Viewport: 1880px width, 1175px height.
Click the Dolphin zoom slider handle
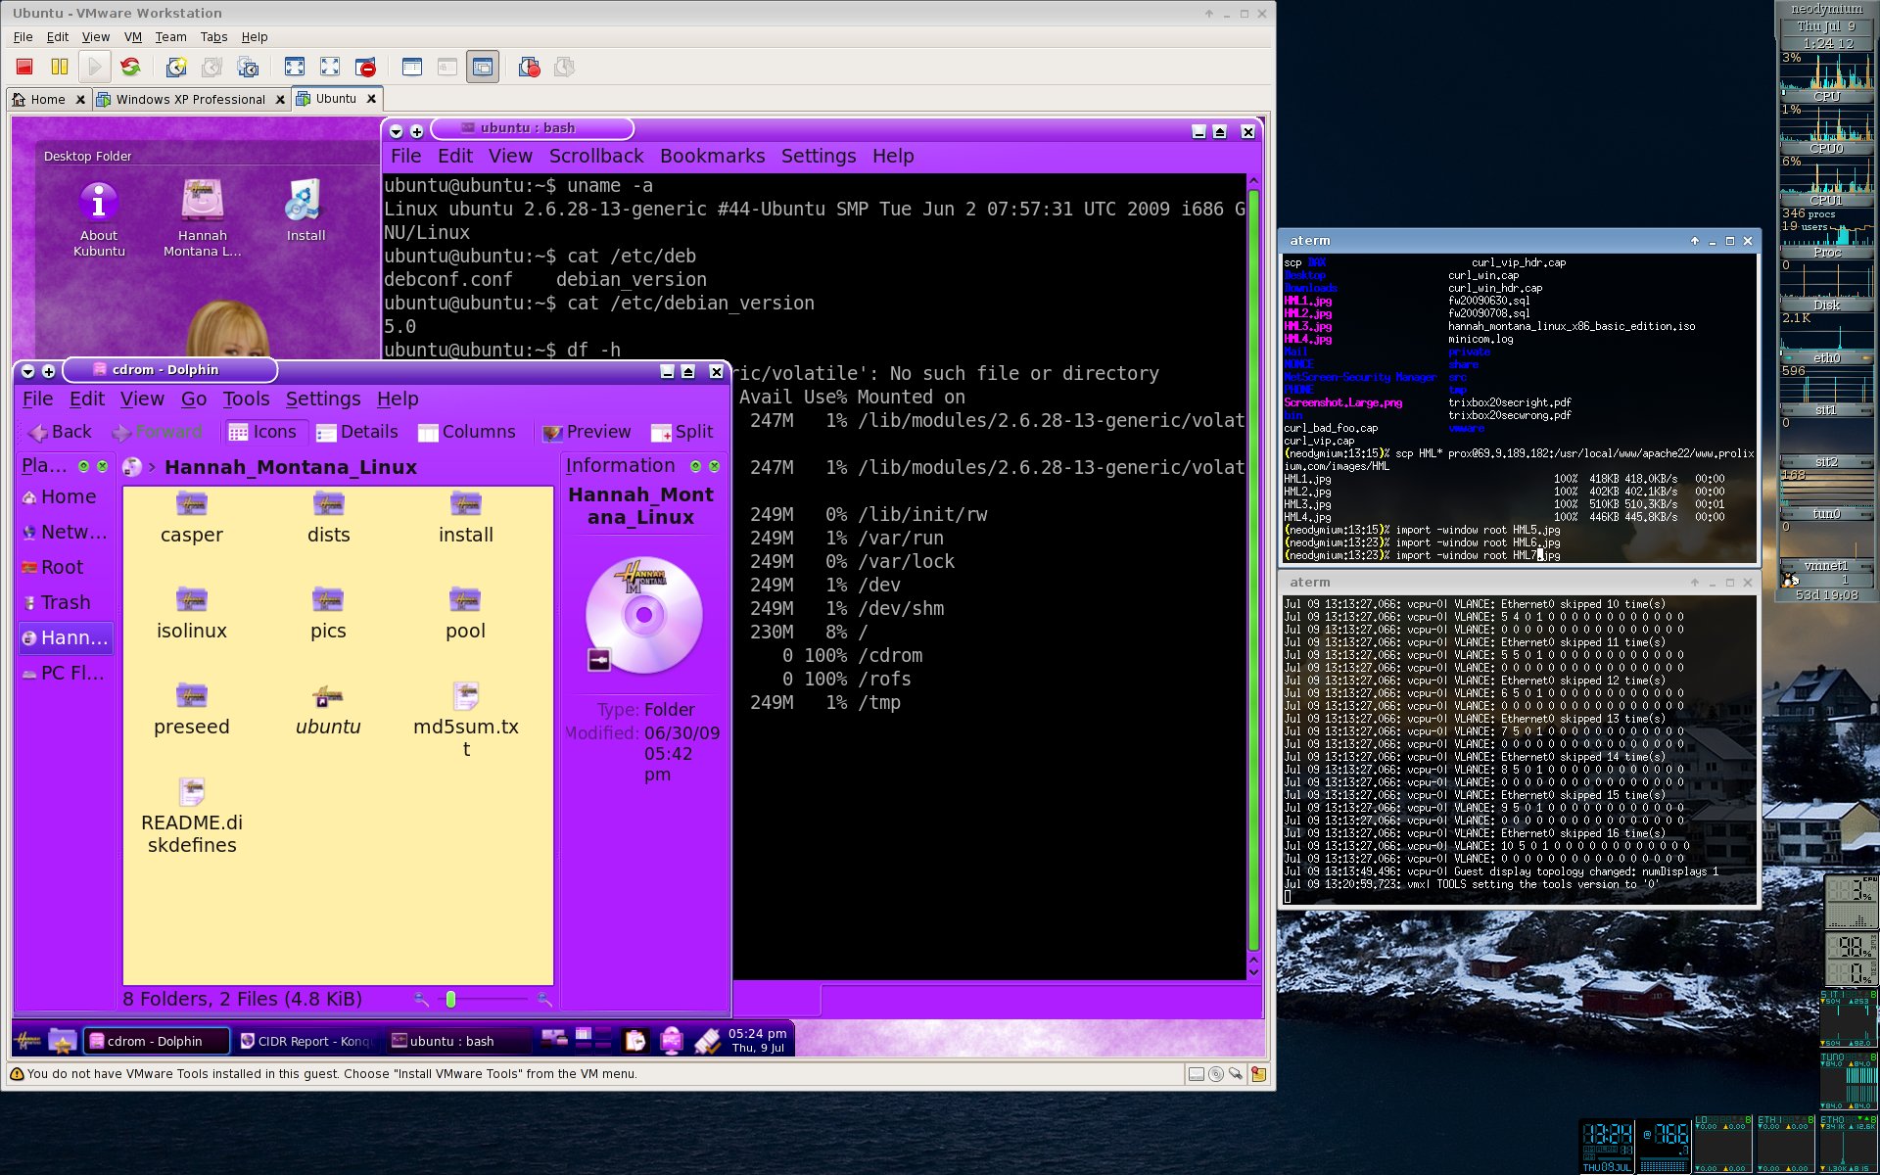click(x=450, y=1000)
